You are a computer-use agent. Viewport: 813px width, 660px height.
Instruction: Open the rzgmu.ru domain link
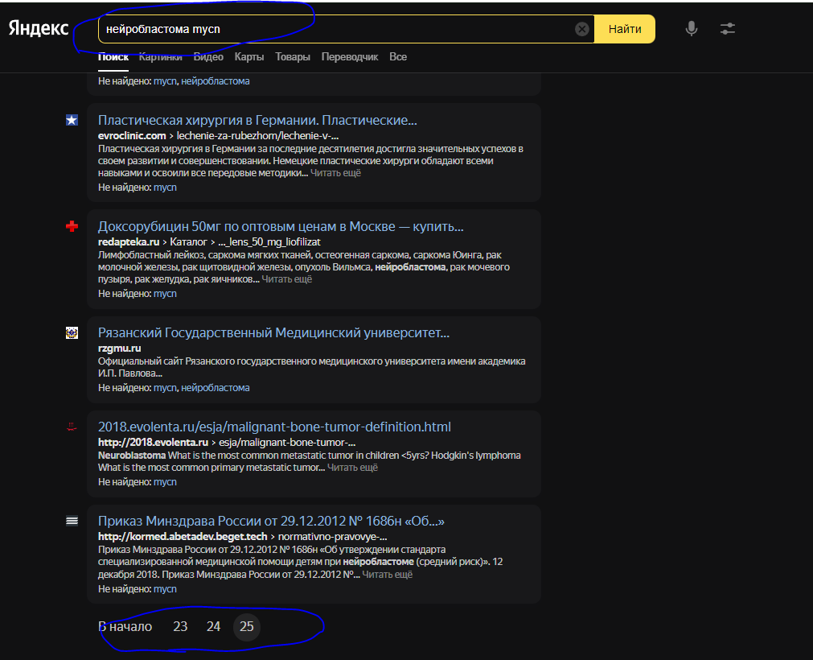click(x=119, y=349)
